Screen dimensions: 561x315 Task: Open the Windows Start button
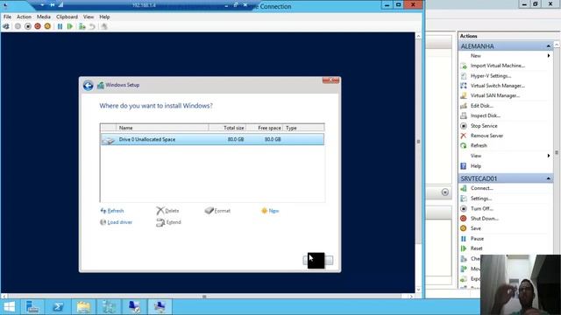click(x=10, y=307)
